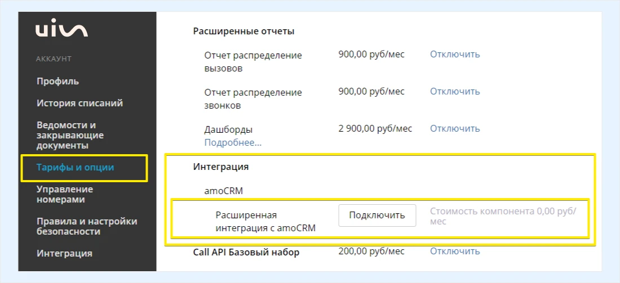Click Стоимость компонента 0,00 руб/мес text
The height and width of the screenshot is (283, 620).
coord(503,216)
